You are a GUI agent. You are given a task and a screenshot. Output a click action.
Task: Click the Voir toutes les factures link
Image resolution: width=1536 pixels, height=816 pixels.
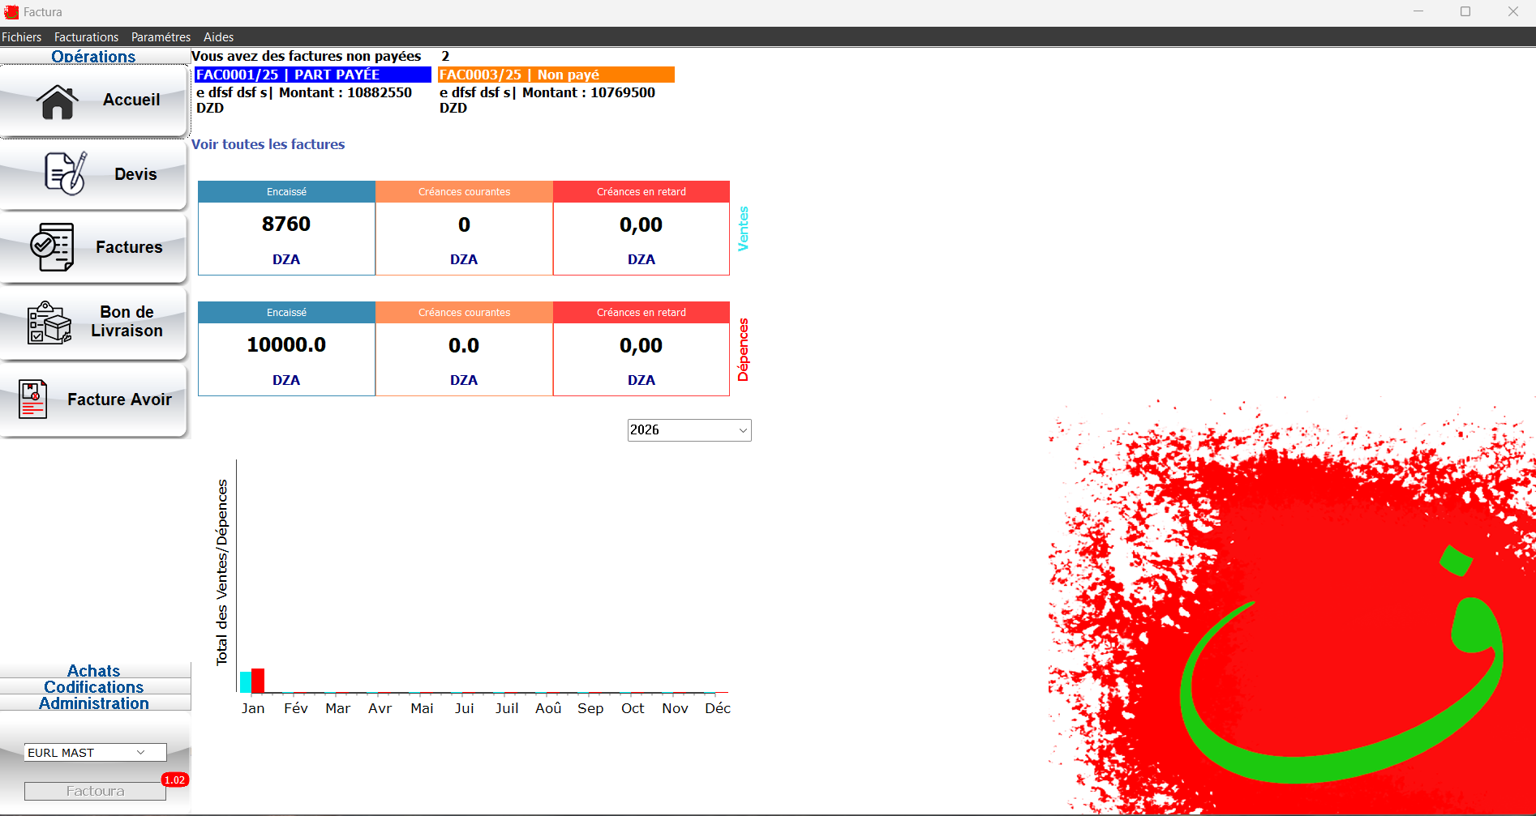point(268,144)
